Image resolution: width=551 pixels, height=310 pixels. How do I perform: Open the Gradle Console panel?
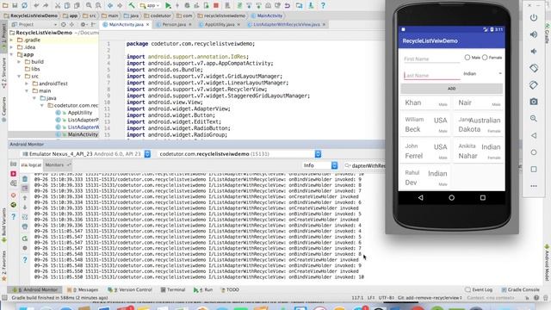[x=520, y=289]
